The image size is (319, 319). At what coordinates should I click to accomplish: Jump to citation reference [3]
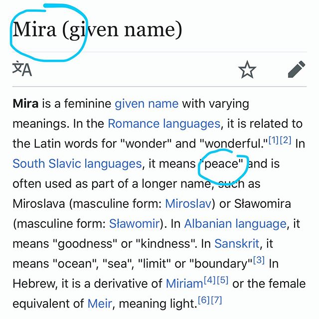(259, 260)
